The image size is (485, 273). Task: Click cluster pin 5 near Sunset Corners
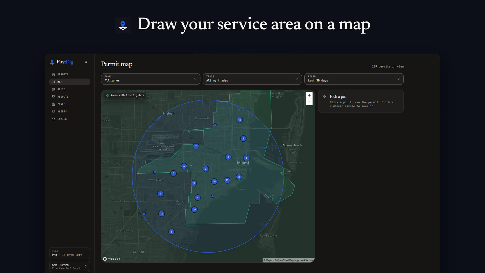[172, 232]
